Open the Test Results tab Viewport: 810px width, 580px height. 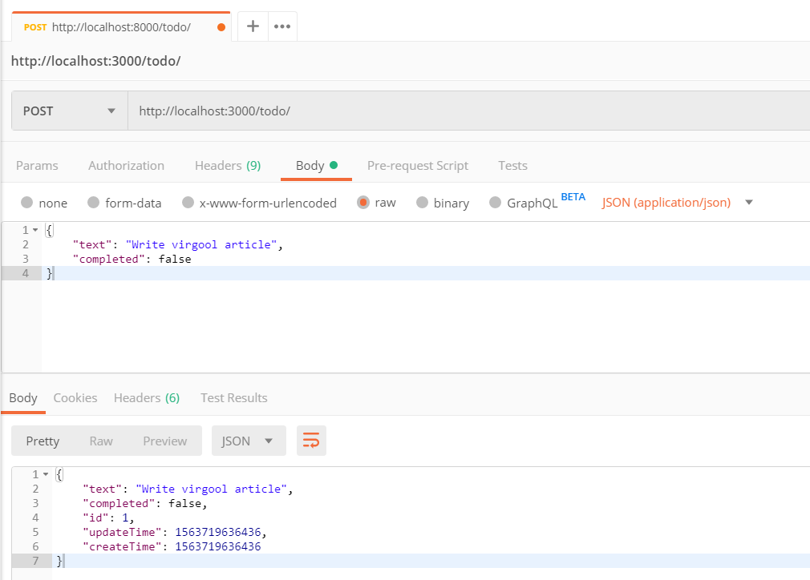(x=234, y=398)
